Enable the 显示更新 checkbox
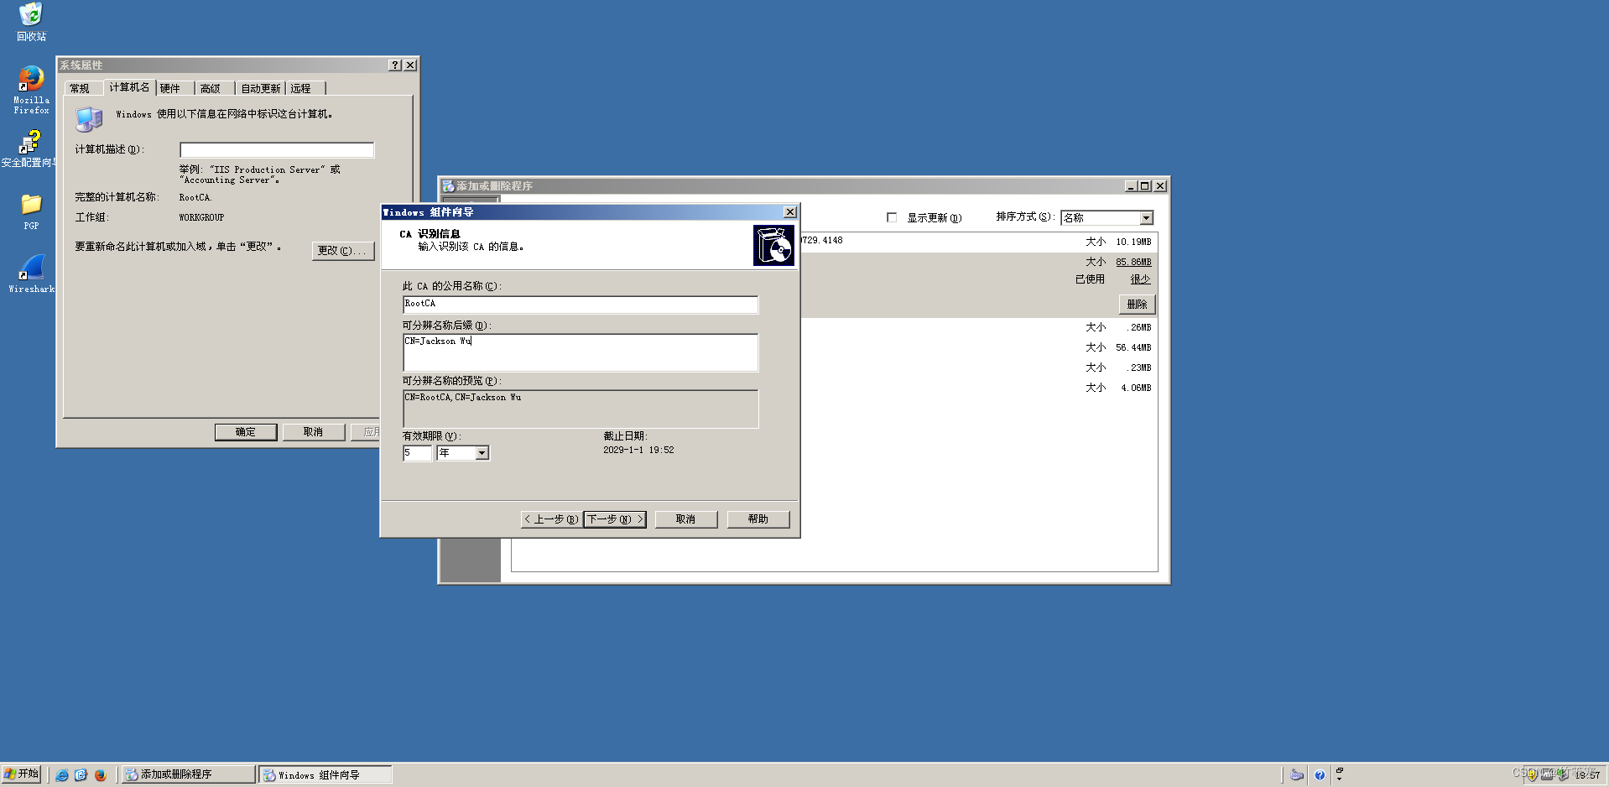Screen dimensions: 1609x787 (x=892, y=217)
